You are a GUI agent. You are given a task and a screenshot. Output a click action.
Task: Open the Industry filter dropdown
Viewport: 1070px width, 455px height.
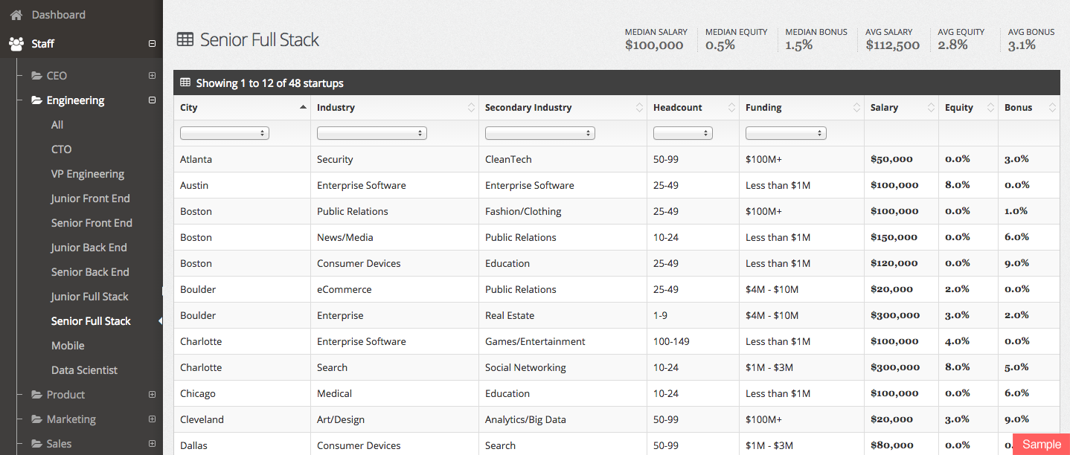[x=371, y=133]
